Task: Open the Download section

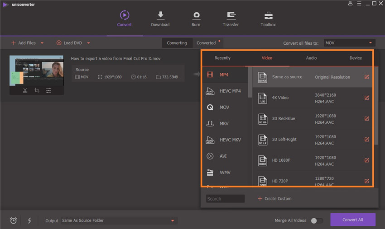Action: 160,19
